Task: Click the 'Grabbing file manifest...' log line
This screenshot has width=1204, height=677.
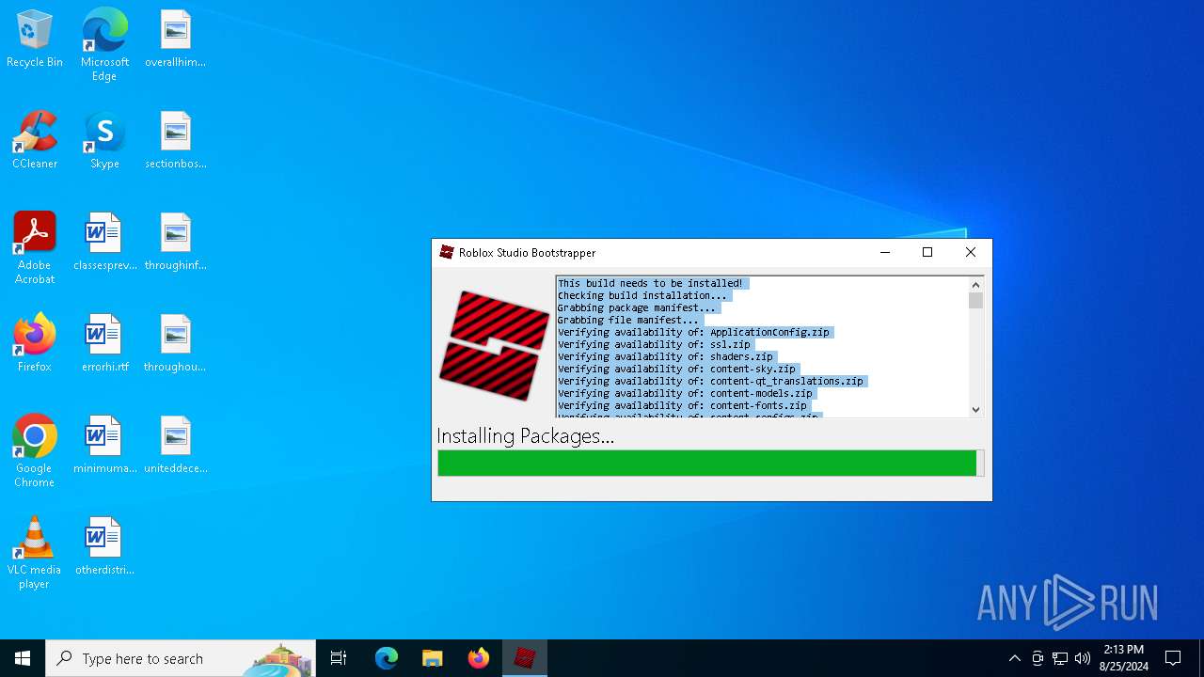Action: (627, 320)
